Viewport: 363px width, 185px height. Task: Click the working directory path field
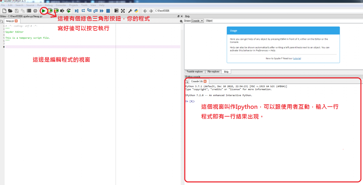coord(258,11)
